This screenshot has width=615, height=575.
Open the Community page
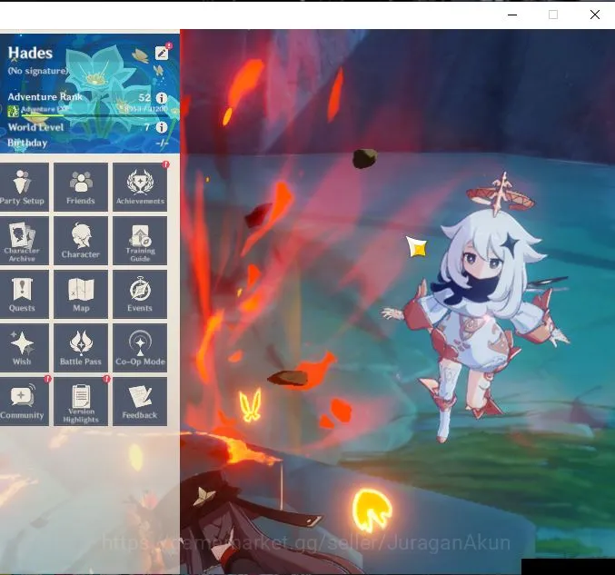24,402
